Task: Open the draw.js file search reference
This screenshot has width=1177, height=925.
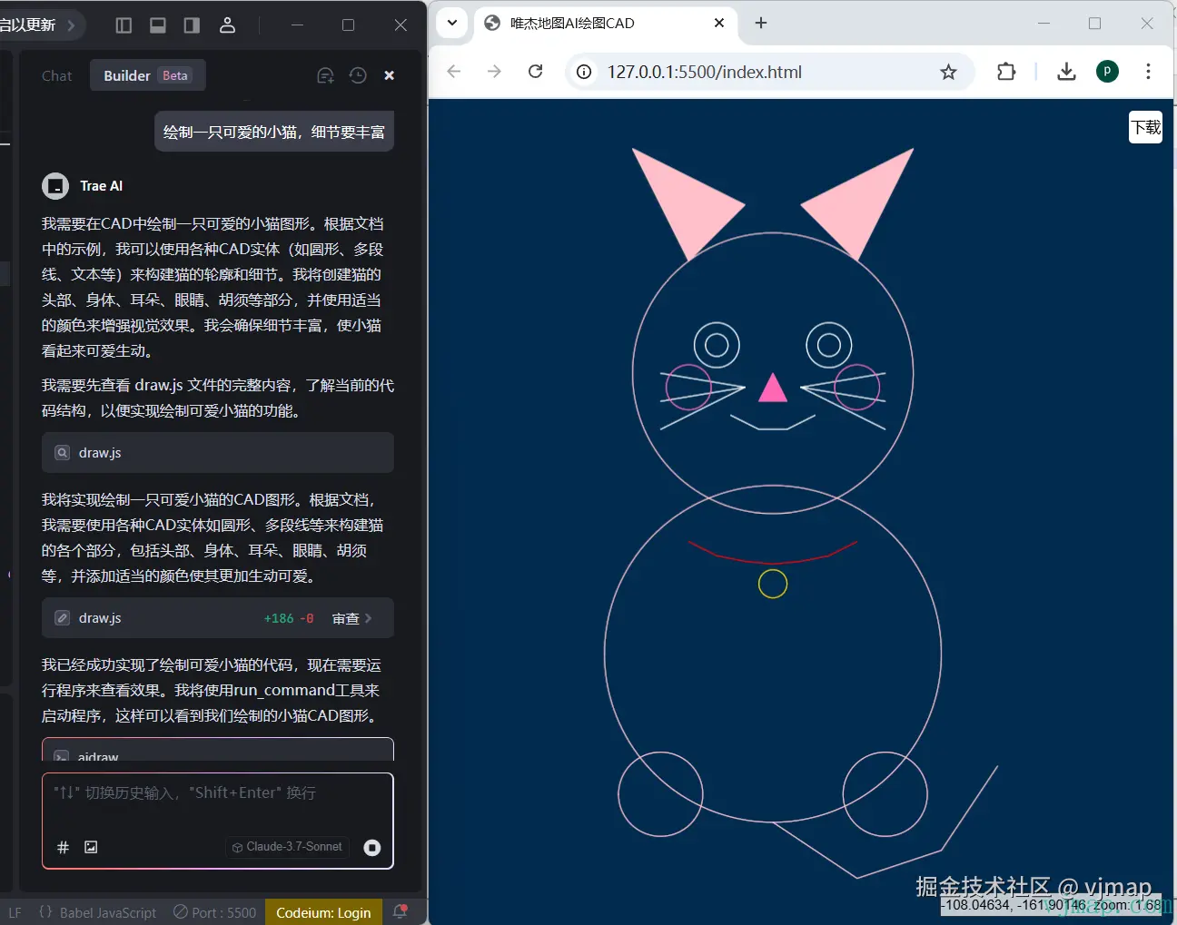Action: pos(218,452)
